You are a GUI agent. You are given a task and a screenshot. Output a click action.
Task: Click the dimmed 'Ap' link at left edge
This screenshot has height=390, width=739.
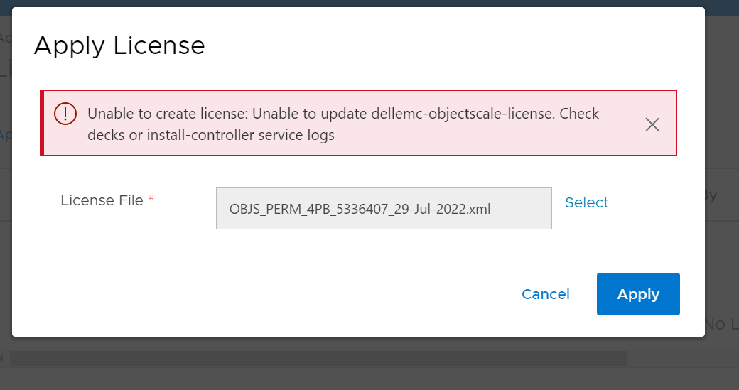(6, 135)
